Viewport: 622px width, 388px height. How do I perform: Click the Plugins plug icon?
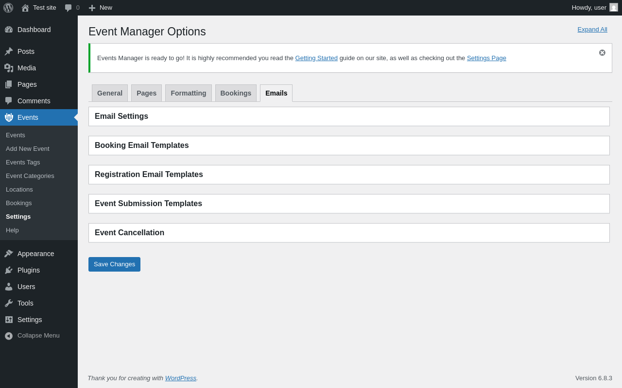9,270
